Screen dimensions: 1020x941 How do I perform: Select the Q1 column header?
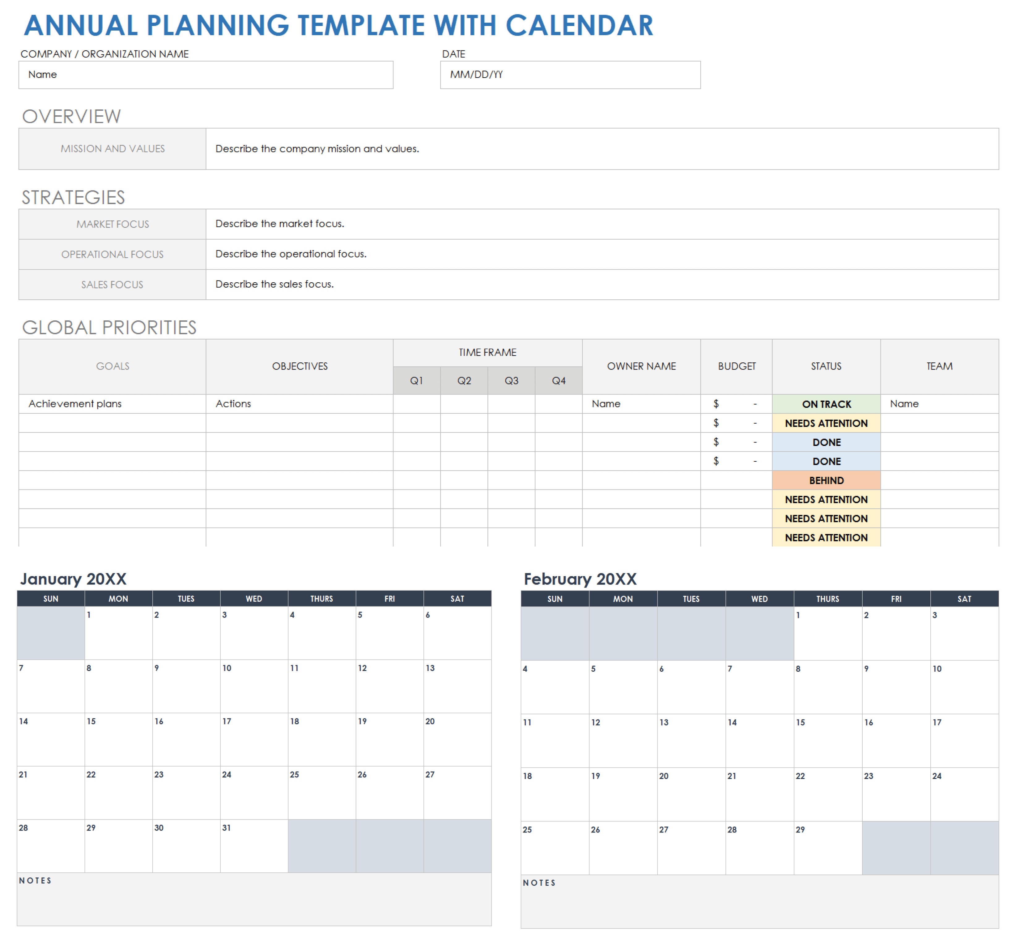point(417,380)
